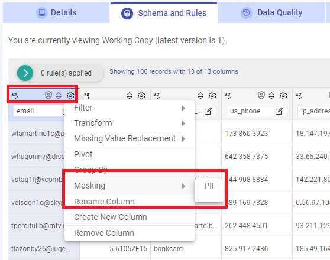Click the email column name field
330x260 pixels.
click(x=38, y=111)
